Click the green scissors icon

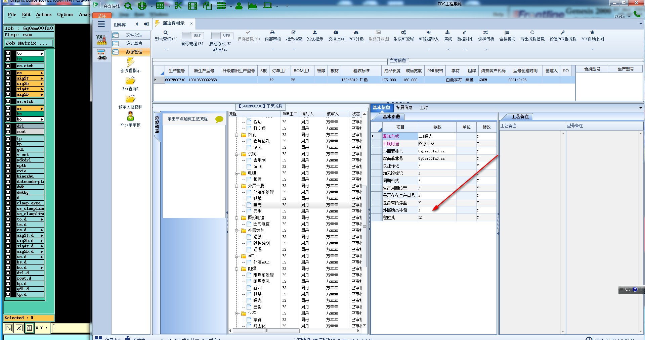[178, 6]
